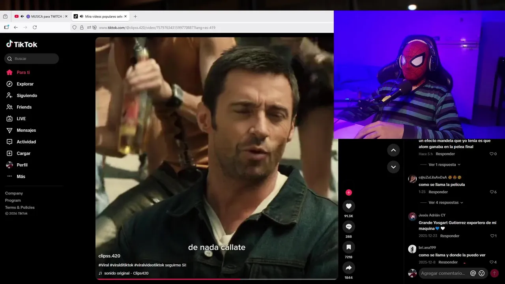Like Jesús Adrián CY's comment
The height and width of the screenshot is (284, 505).
click(492, 236)
